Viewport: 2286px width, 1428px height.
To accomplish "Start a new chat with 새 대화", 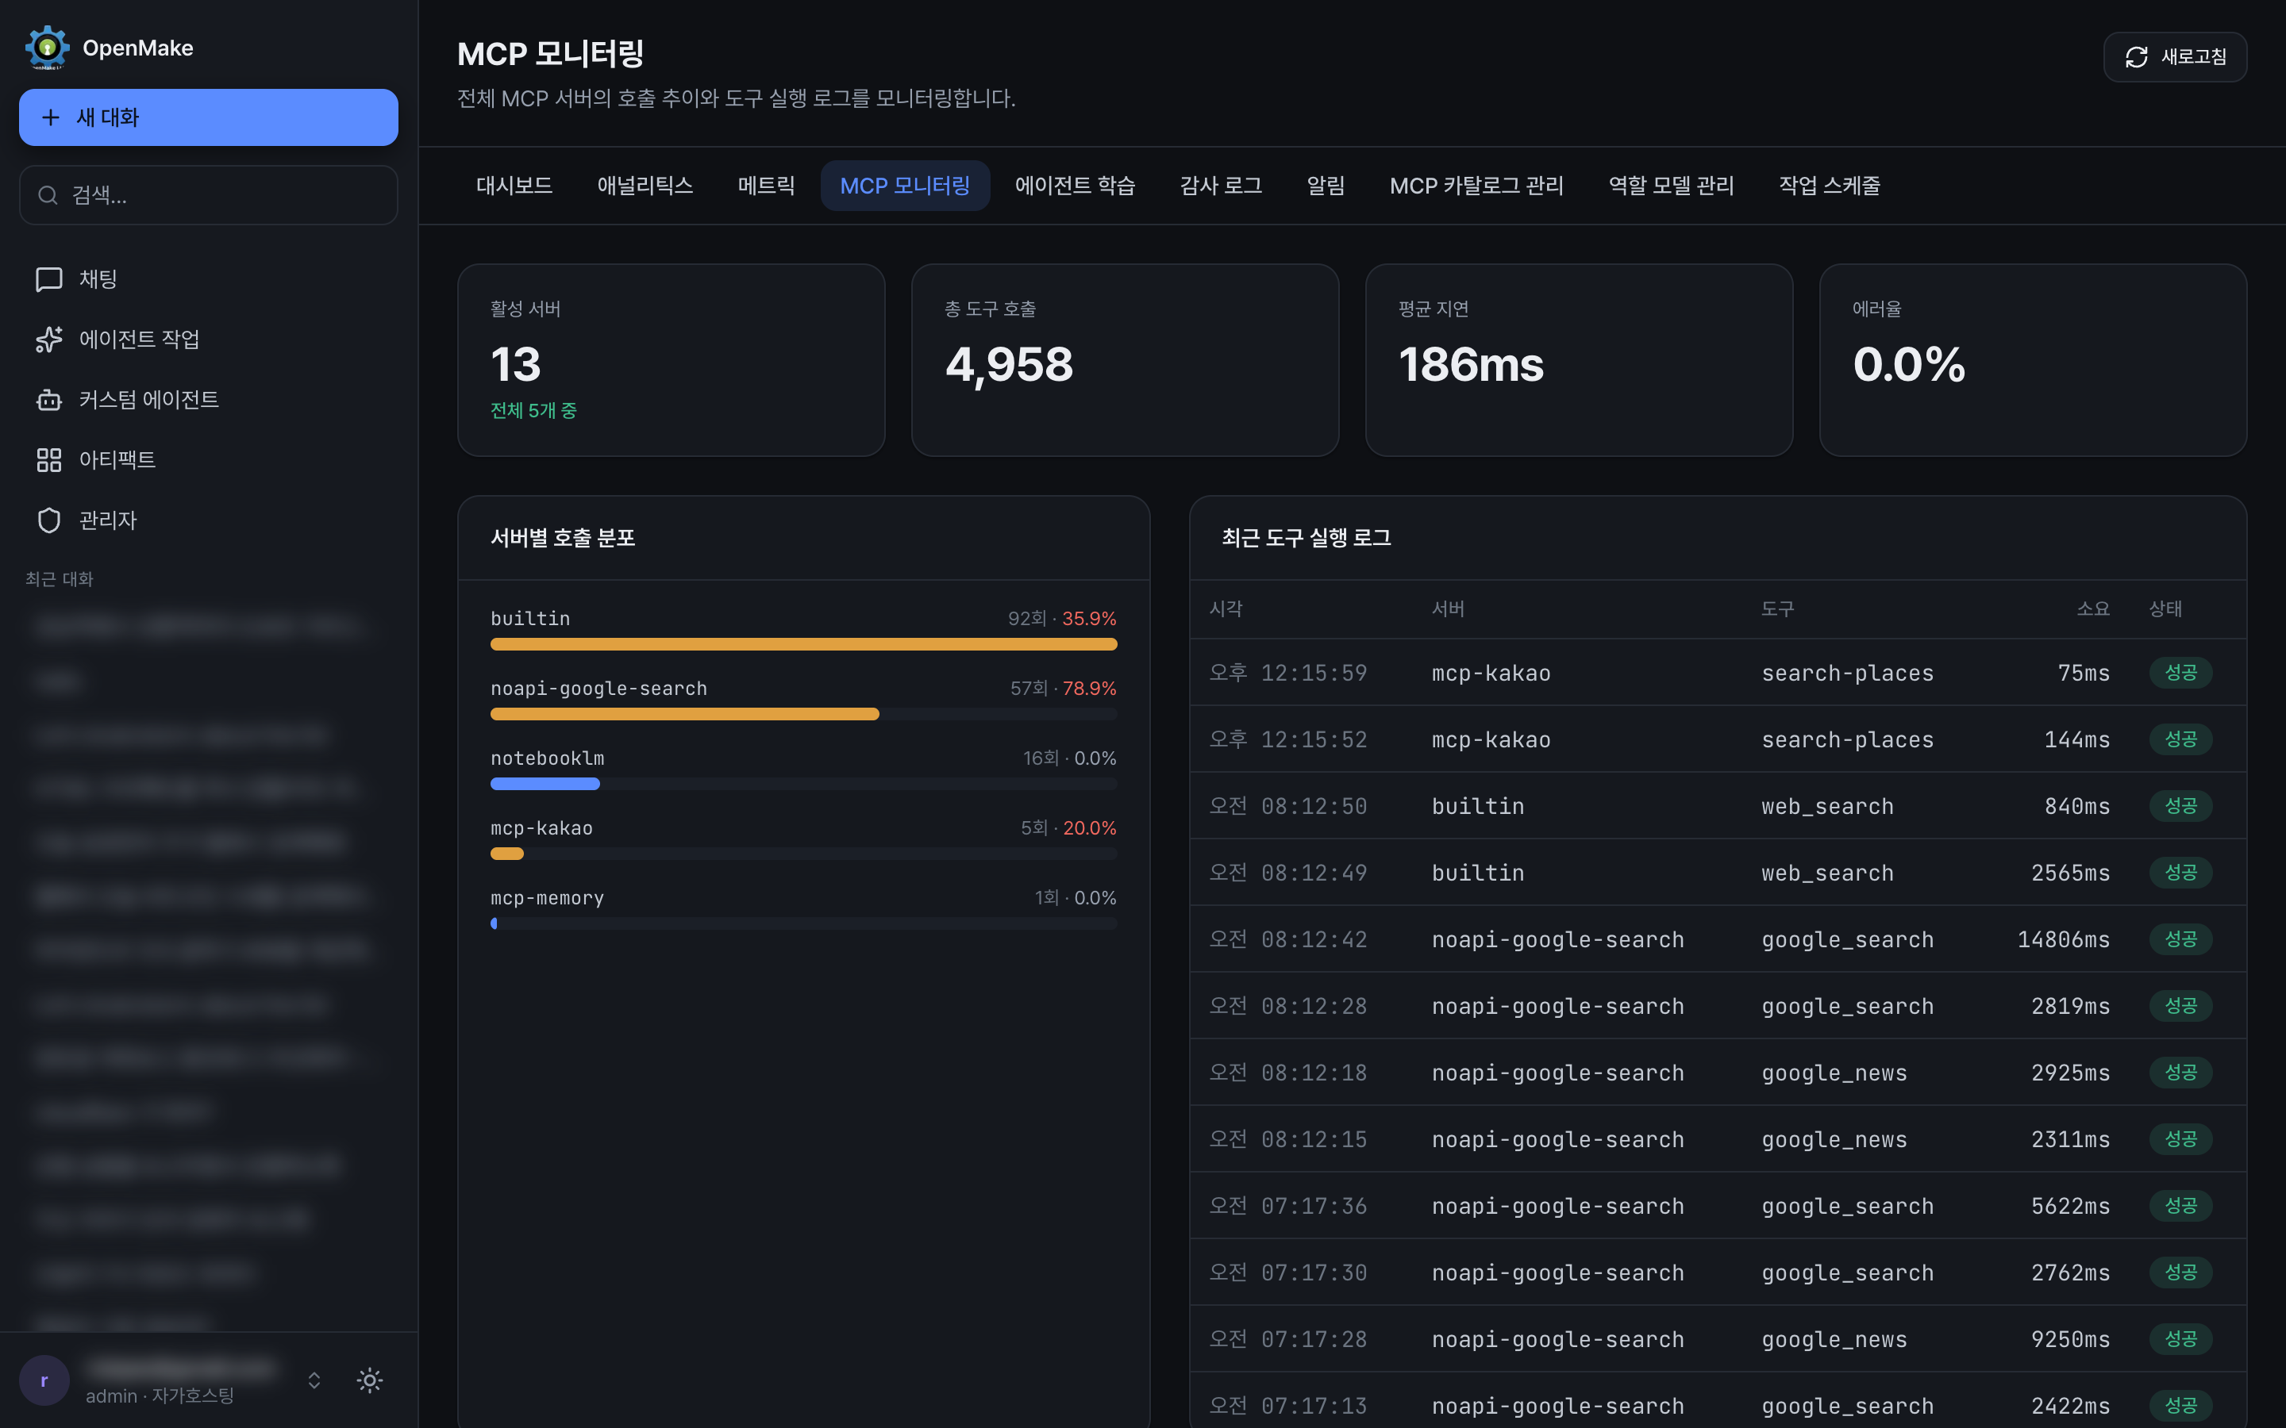I will point(209,117).
